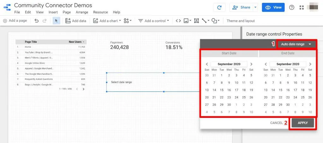Viewport: 323px width, 143px height.
Task: Go to previous month in Start Date calendar
Action: [207, 64]
